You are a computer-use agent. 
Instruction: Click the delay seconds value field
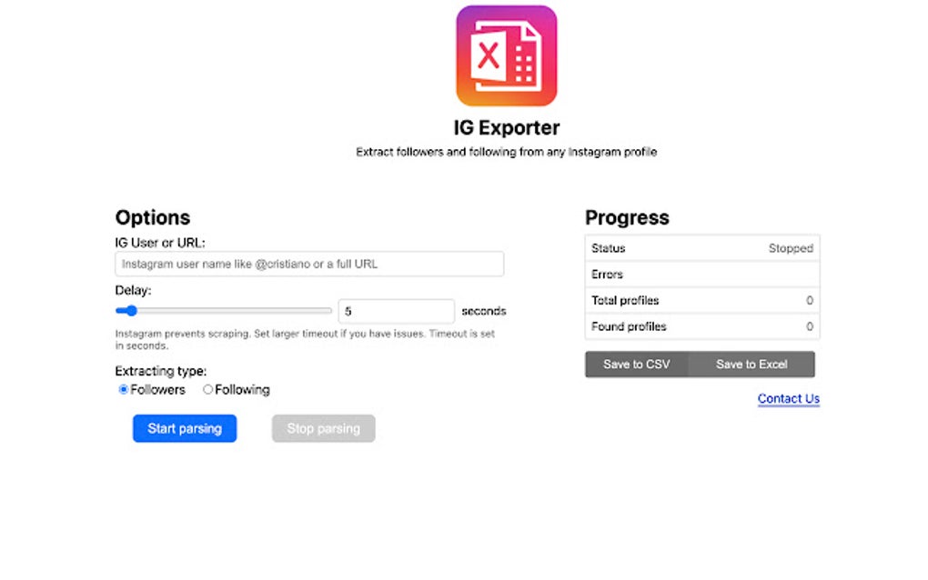click(396, 310)
